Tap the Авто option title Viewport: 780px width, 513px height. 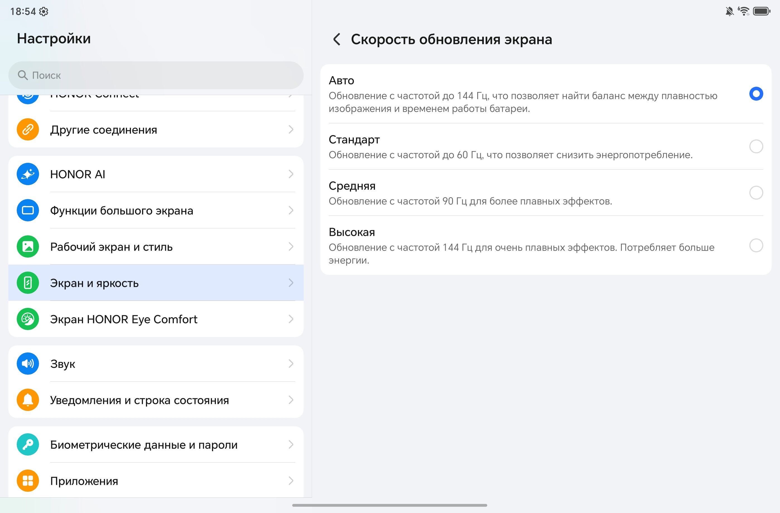click(341, 81)
